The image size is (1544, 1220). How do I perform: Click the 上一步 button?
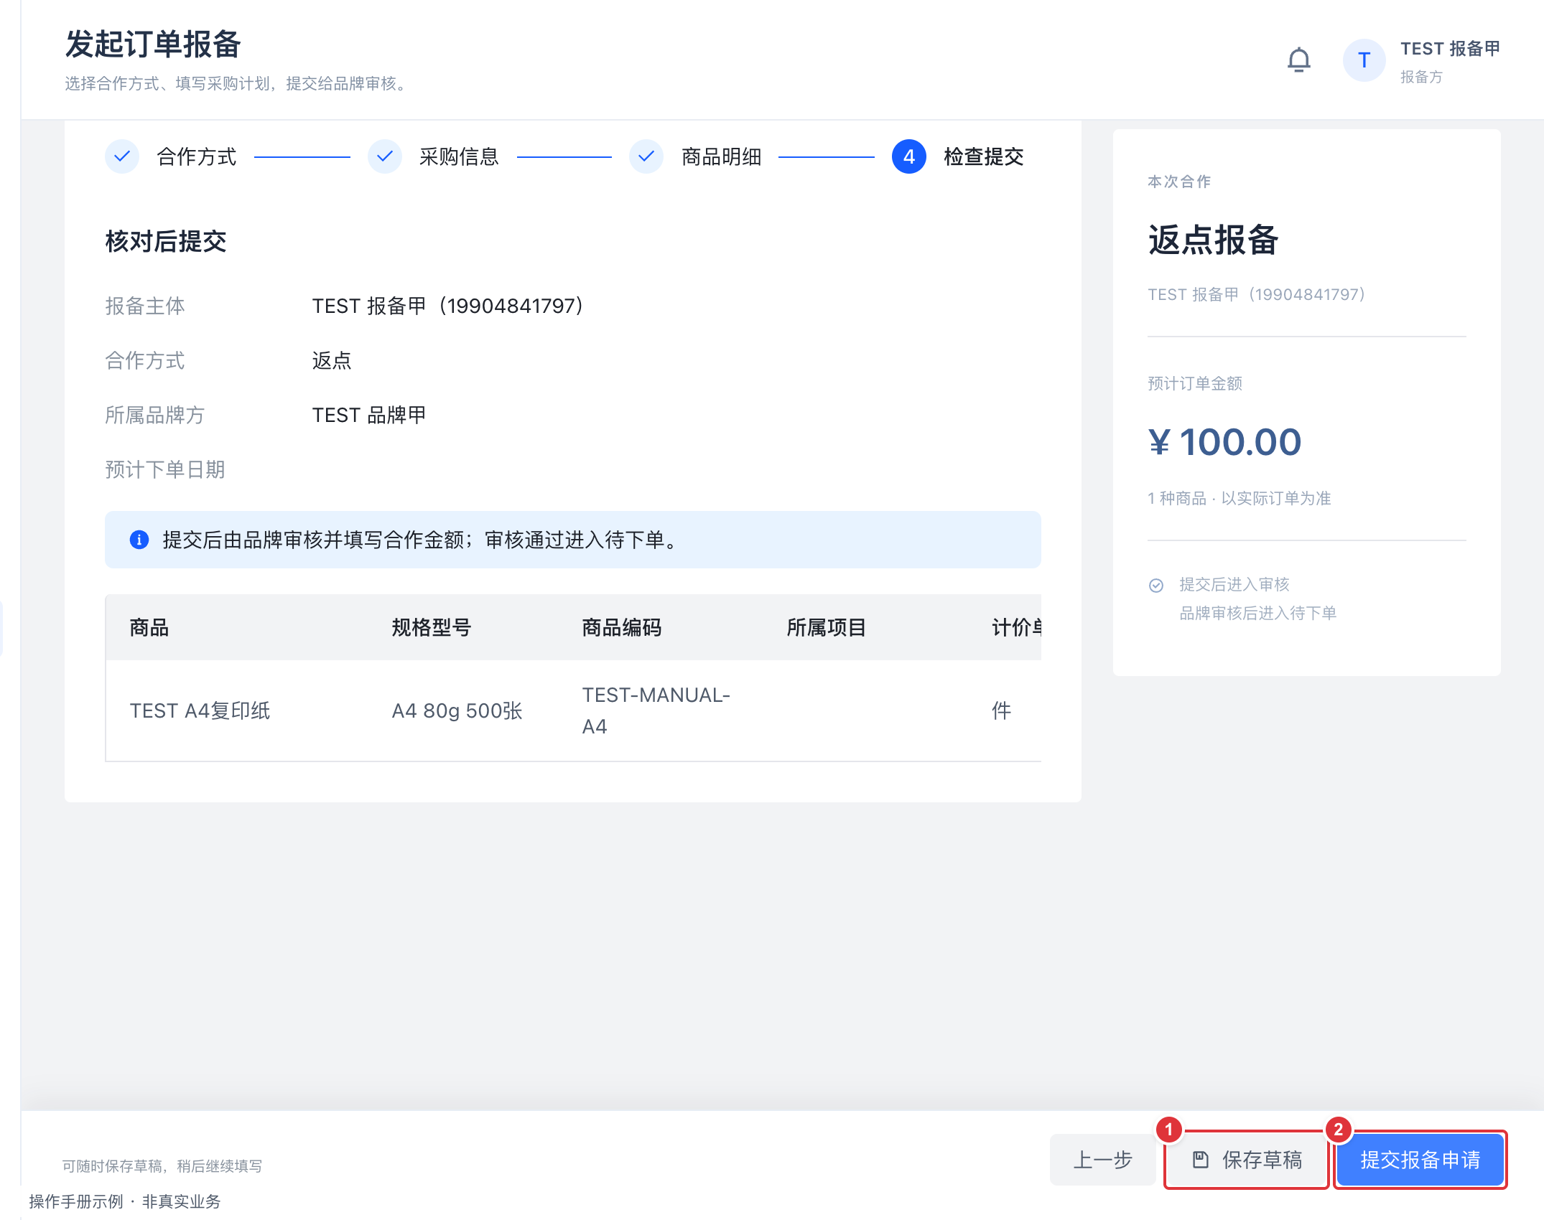click(x=1102, y=1160)
